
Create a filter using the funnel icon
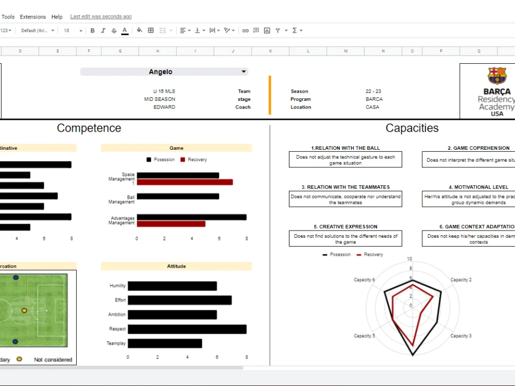(x=277, y=30)
